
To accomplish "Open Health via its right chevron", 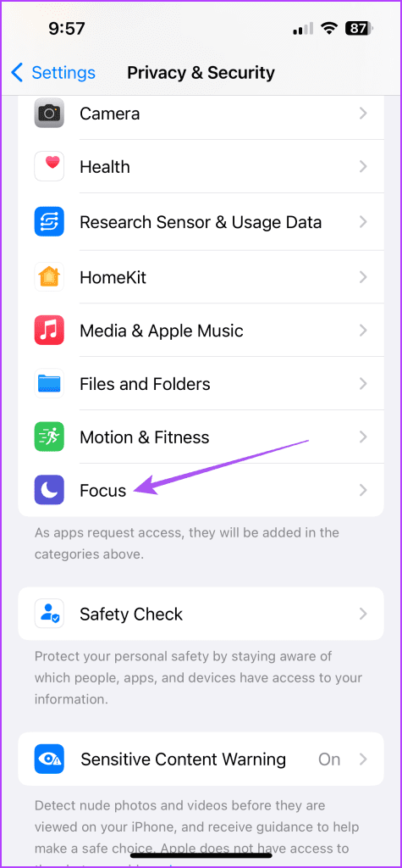I will click(x=363, y=167).
